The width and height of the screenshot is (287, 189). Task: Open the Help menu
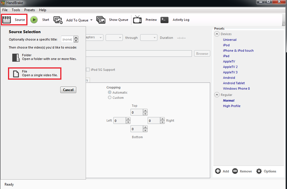(x=43, y=10)
